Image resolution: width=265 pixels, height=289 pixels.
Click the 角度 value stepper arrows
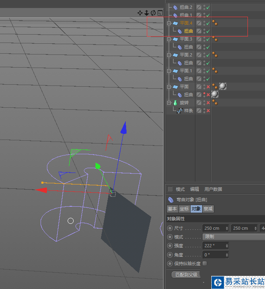[227, 255]
